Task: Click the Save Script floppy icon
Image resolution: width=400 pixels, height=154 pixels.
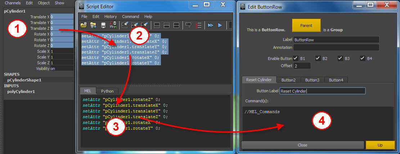Action: [103, 25]
